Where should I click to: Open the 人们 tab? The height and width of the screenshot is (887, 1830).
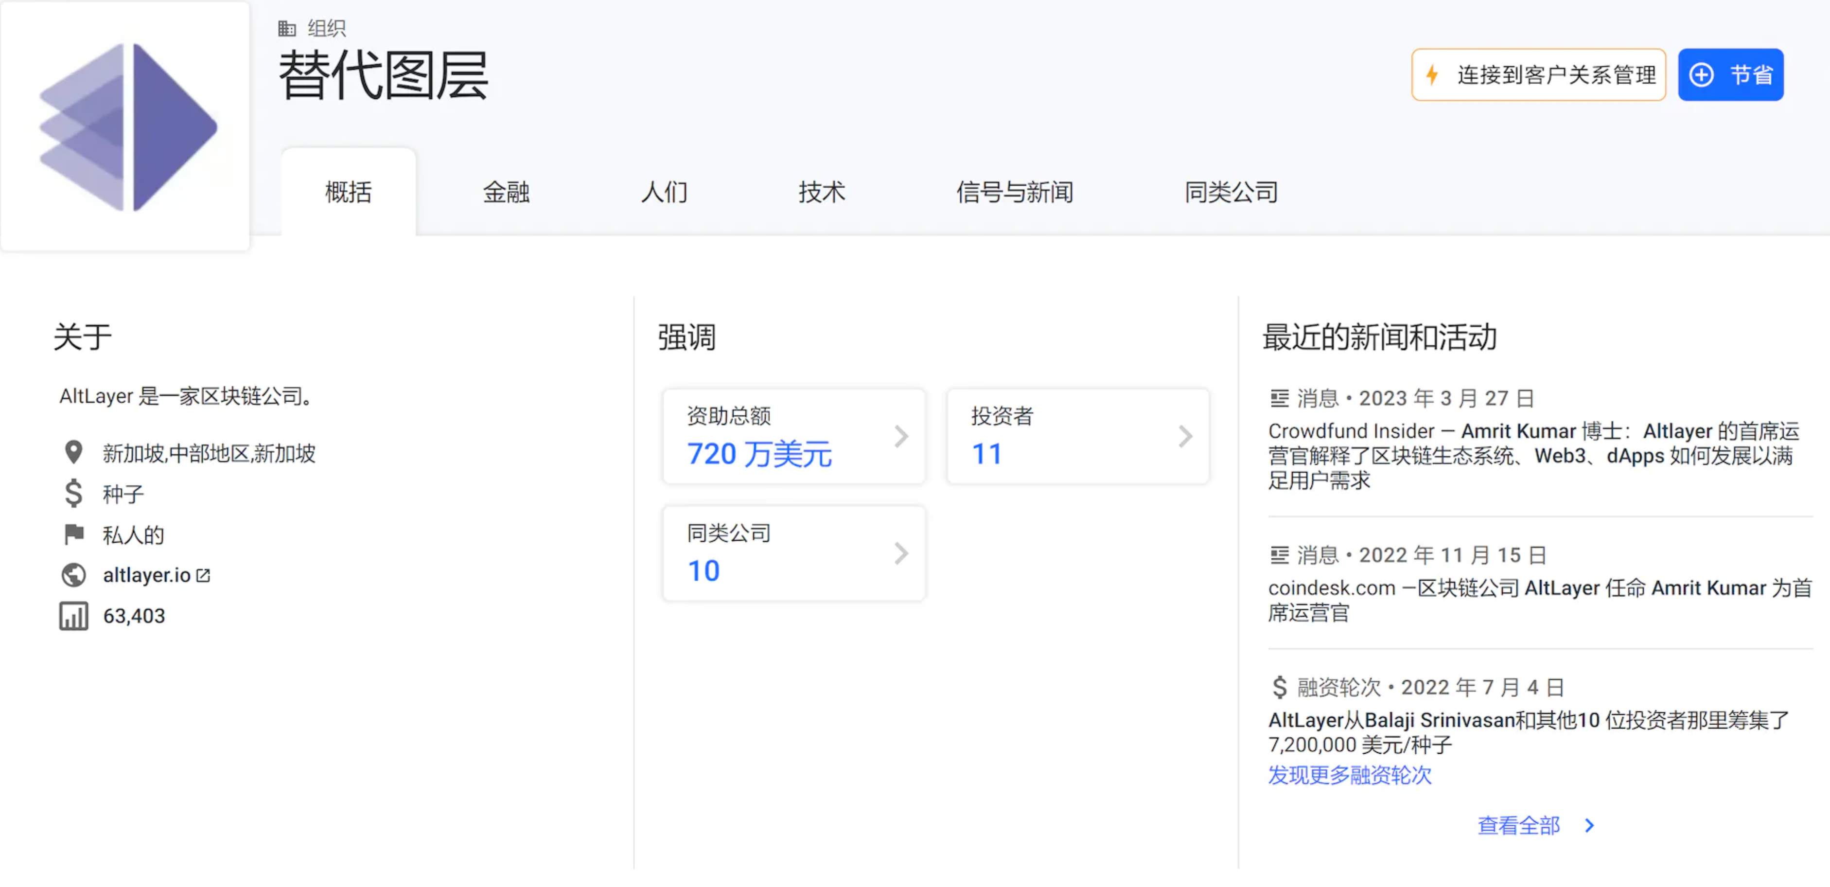(x=664, y=192)
